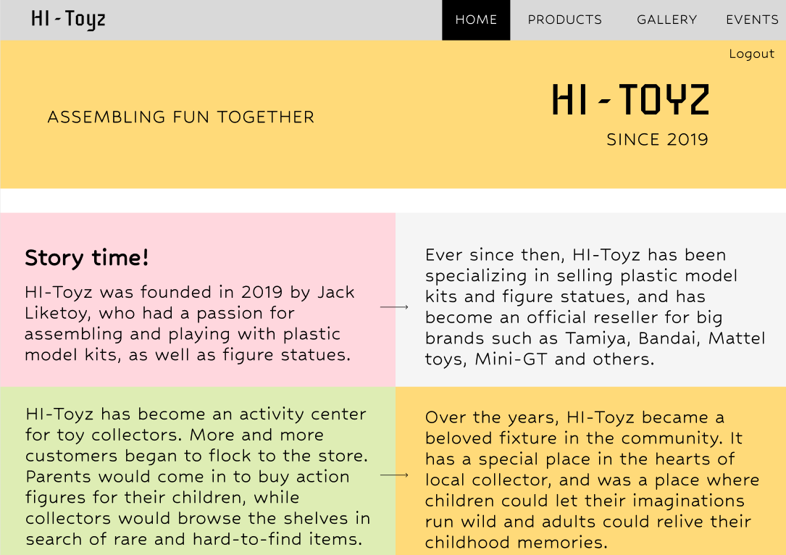786x555 pixels.
Task: Open the GALLERY menu item
Action: (666, 20)
